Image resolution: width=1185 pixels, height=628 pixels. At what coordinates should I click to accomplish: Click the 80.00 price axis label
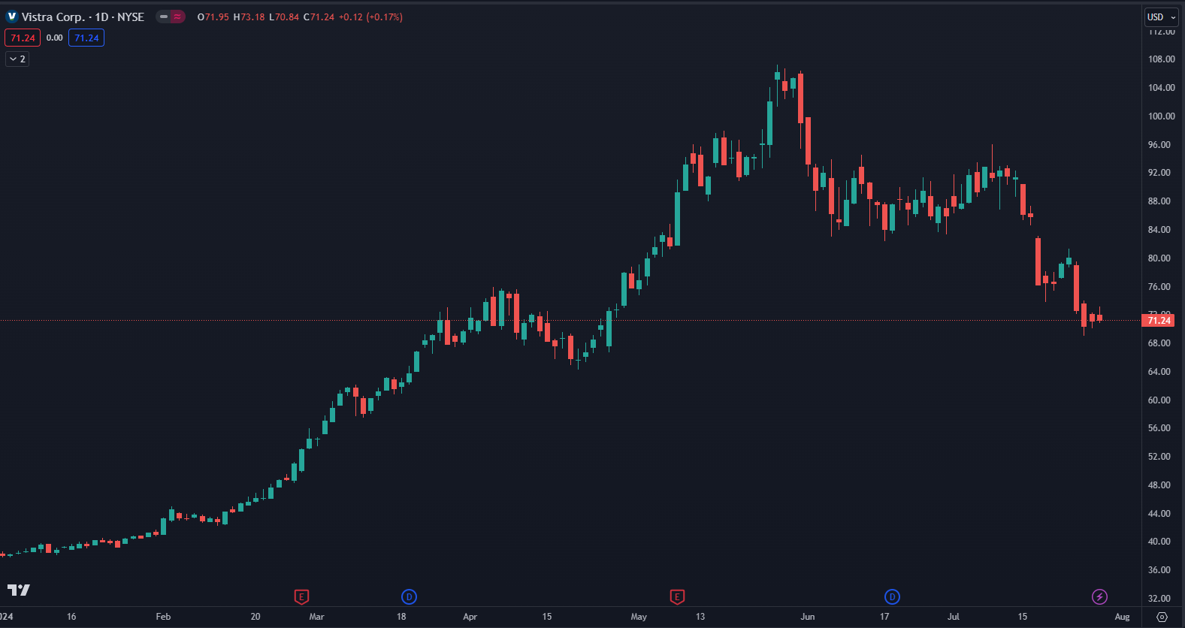[x=1159, y=258]
